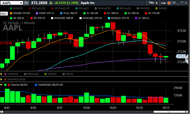190x114 pixels.
Task: Toggle the MACDh(12,26,9) indicator
Action: pos(15,79)
